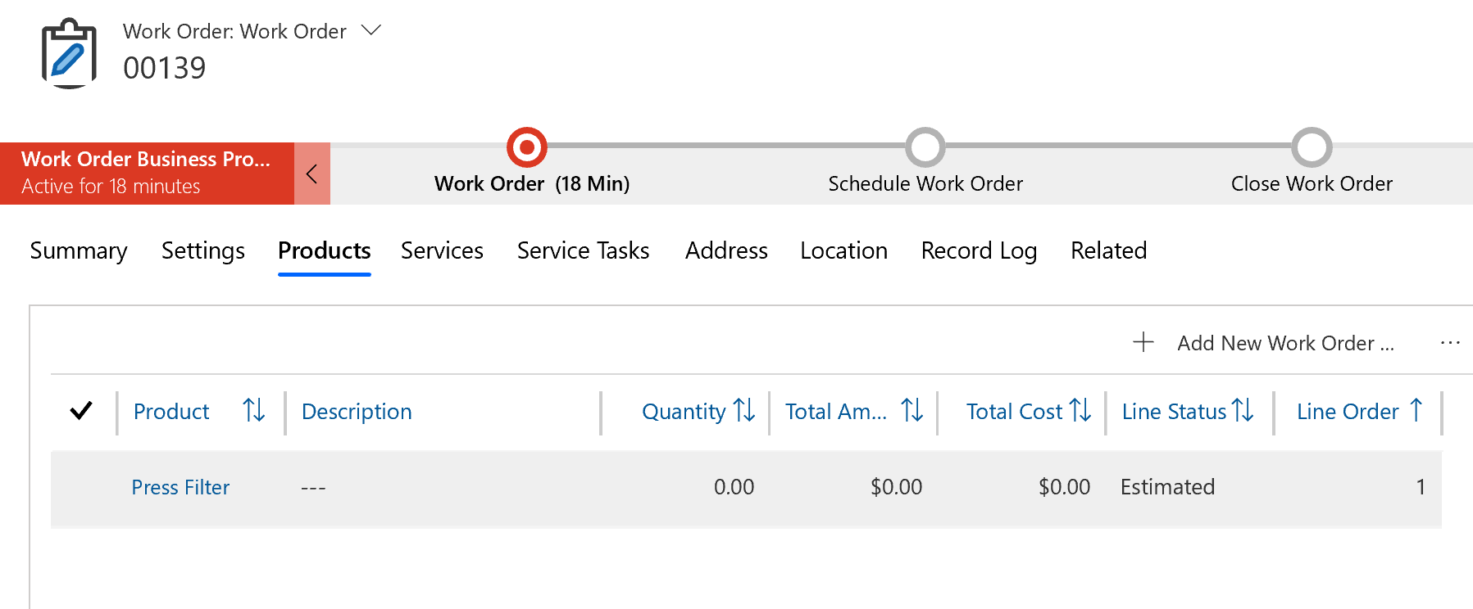Switch to the Summary tab
The image size is (1473, 609).
78,251
